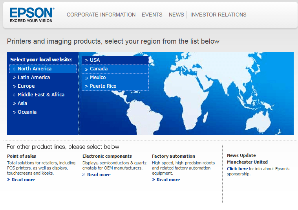Open the USA website link
Viewport: 298px width, 210px height.
[115, 60]
